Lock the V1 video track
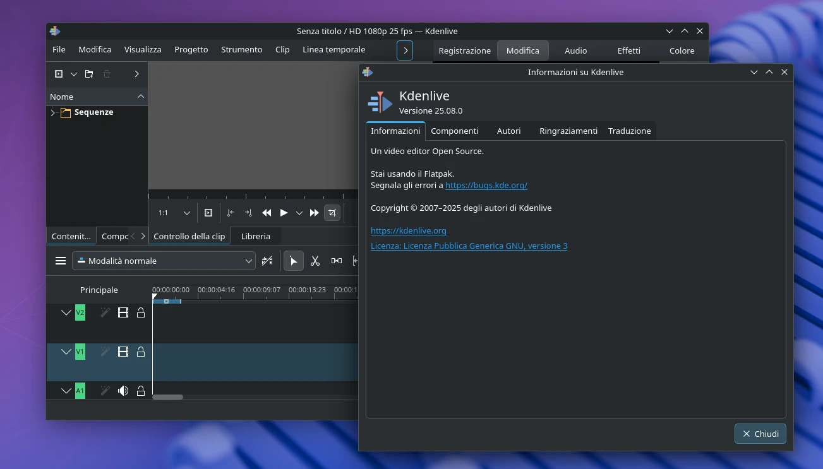Screen dimensions: 823x469 click(140, 352)
